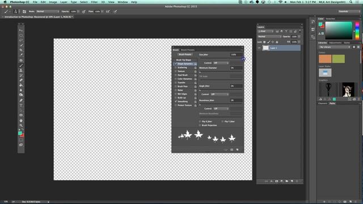Viewport: 363px width, 204px height.
Task: Enable the Brush Projection checkbox
Action: (x=200, y=125)
